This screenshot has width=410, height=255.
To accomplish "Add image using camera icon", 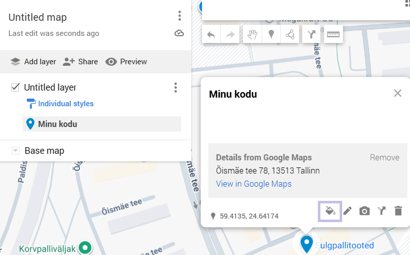I will [364, 211].
